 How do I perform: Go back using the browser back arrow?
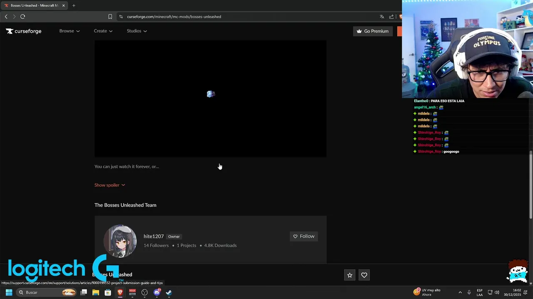[x=6, y=17]
